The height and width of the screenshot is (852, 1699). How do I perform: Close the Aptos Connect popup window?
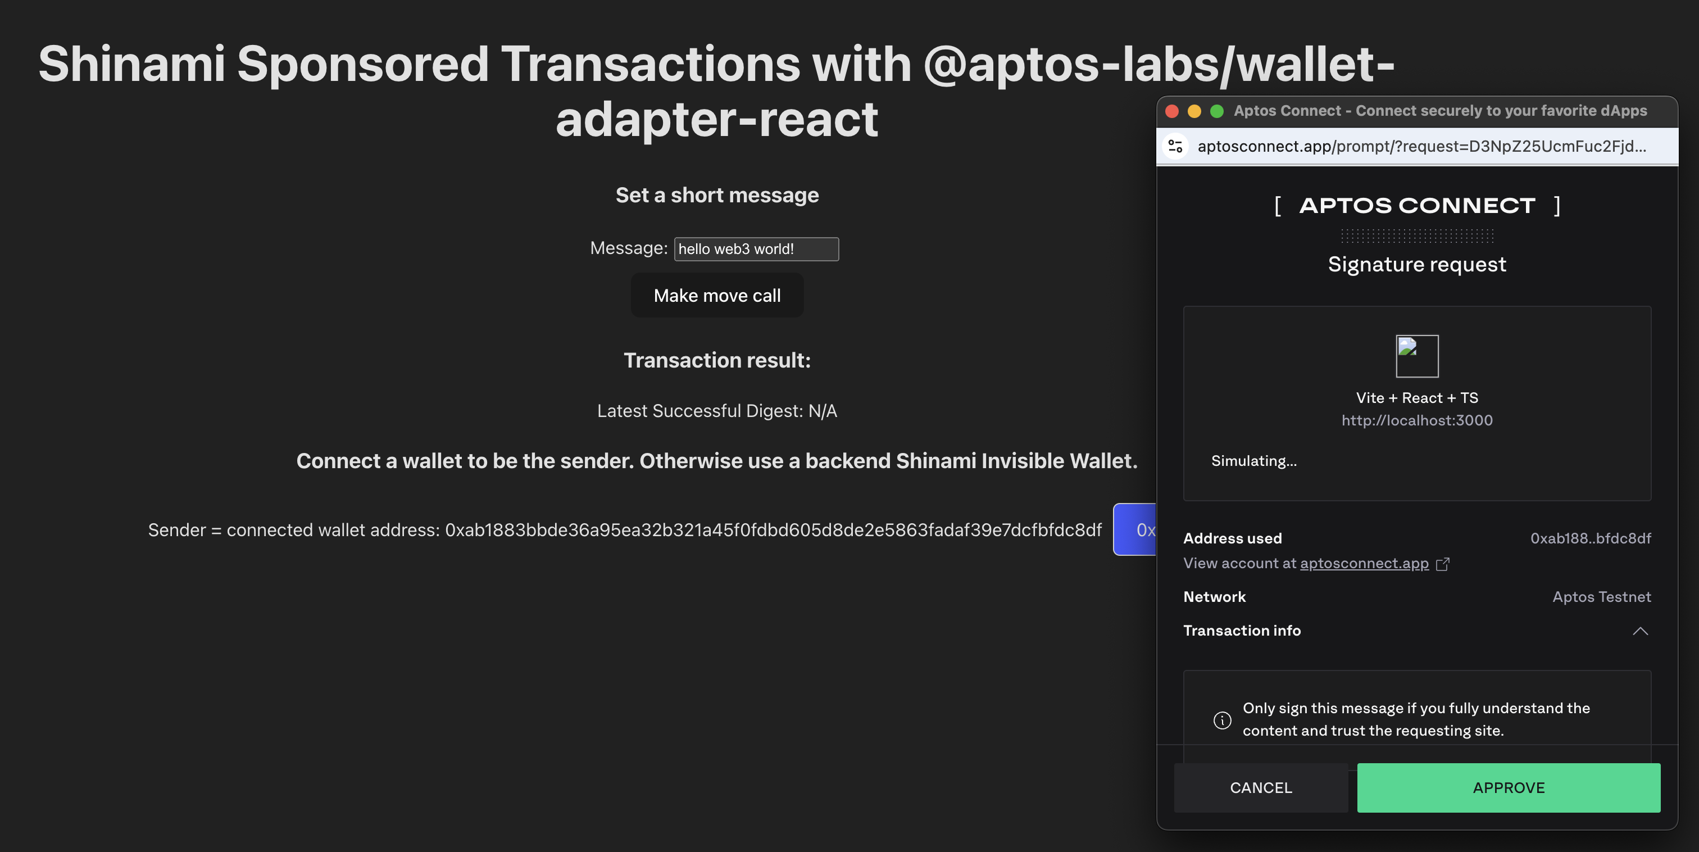click(x=1172, y=111)
